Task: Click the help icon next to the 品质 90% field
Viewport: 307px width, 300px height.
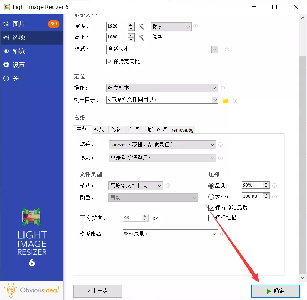Action: (x=275, y=186)
